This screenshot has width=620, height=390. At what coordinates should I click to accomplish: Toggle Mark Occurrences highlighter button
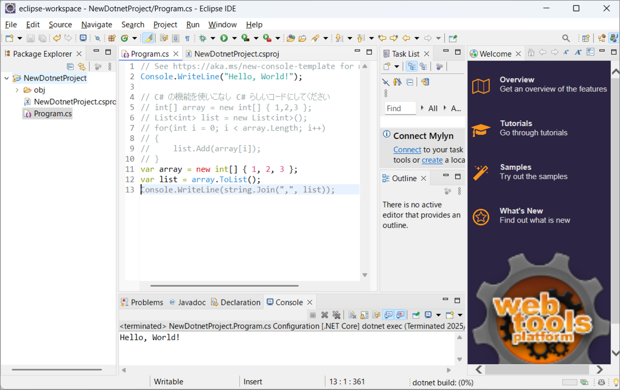pyautogui.click(x=148, y=38)
